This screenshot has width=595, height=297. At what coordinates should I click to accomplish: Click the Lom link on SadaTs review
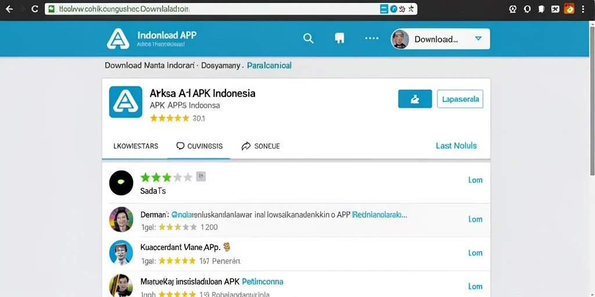click(x=475, y=180)
